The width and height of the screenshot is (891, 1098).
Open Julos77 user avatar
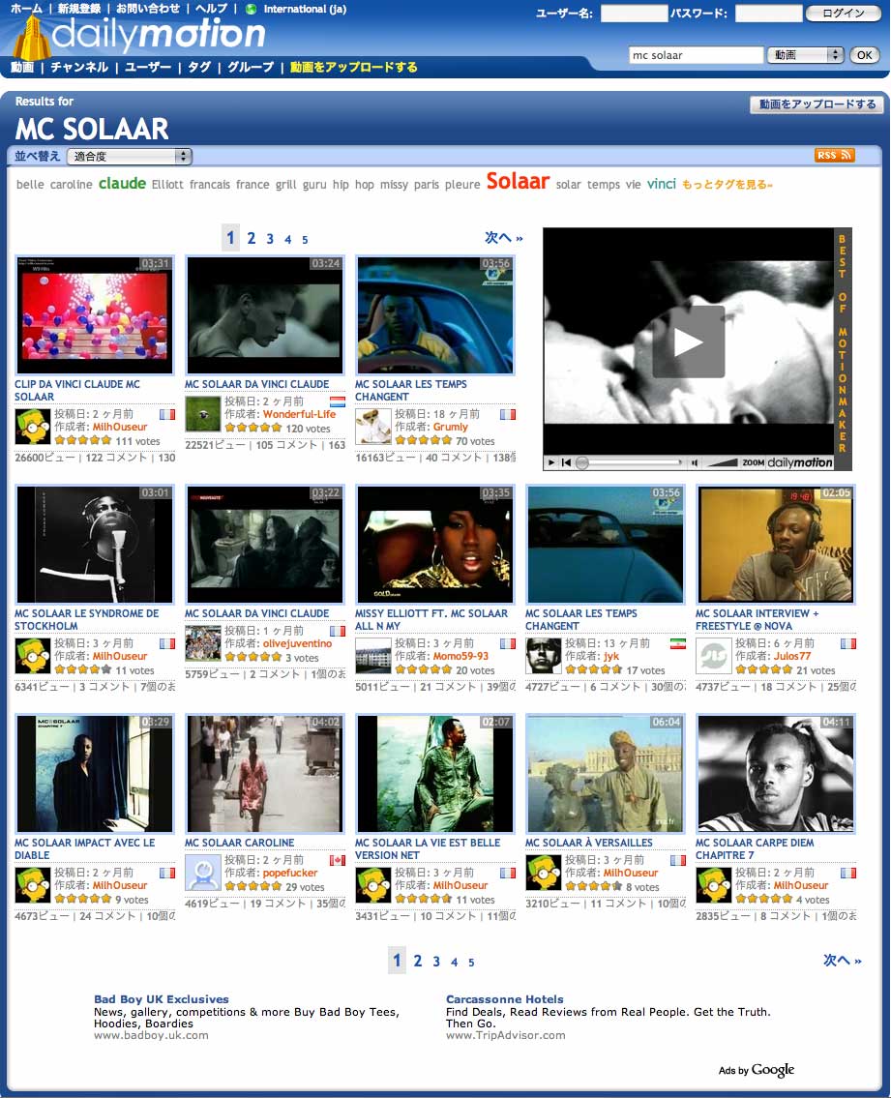coord(714,656)
